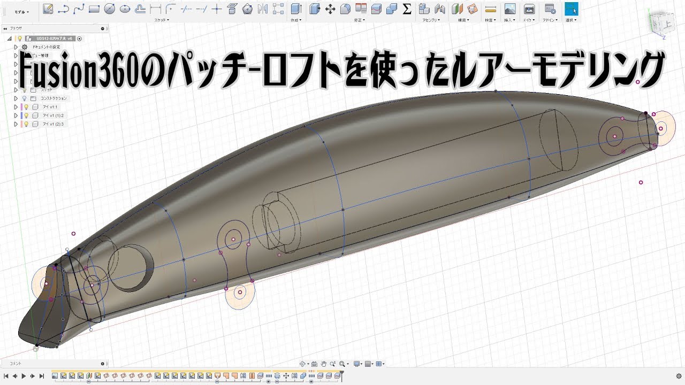Click the Project geometry icon
This screenshot has width=685, height=385.
pos(232,9)
